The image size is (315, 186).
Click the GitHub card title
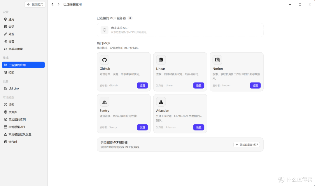pyautogui.click(x=105, y=69)
